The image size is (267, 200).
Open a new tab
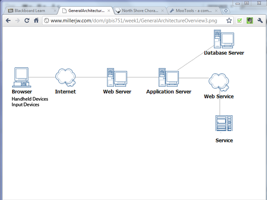(x=226, y=11)
